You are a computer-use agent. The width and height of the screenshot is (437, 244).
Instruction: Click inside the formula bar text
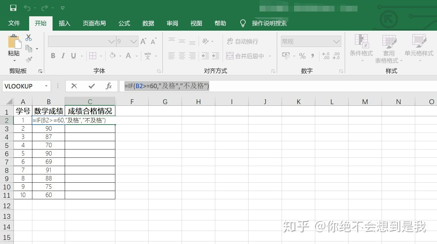(167, 86)
